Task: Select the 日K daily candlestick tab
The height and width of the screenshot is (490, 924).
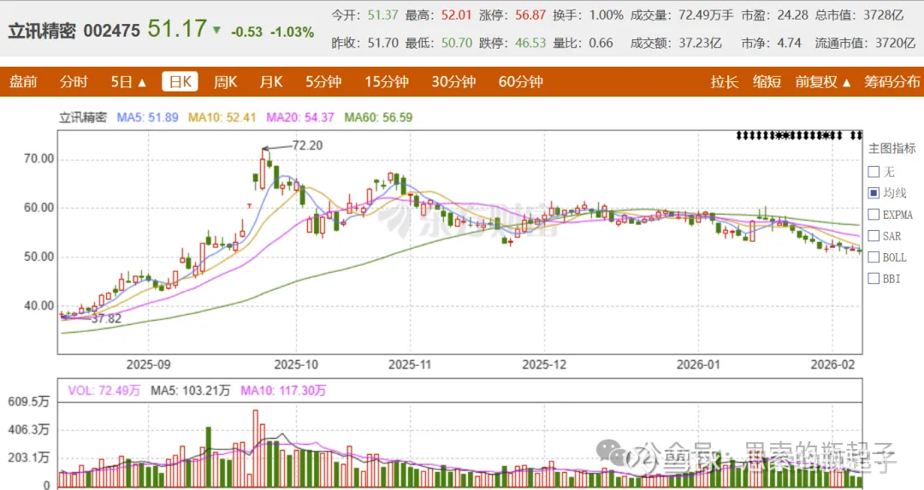Action: 180,82
